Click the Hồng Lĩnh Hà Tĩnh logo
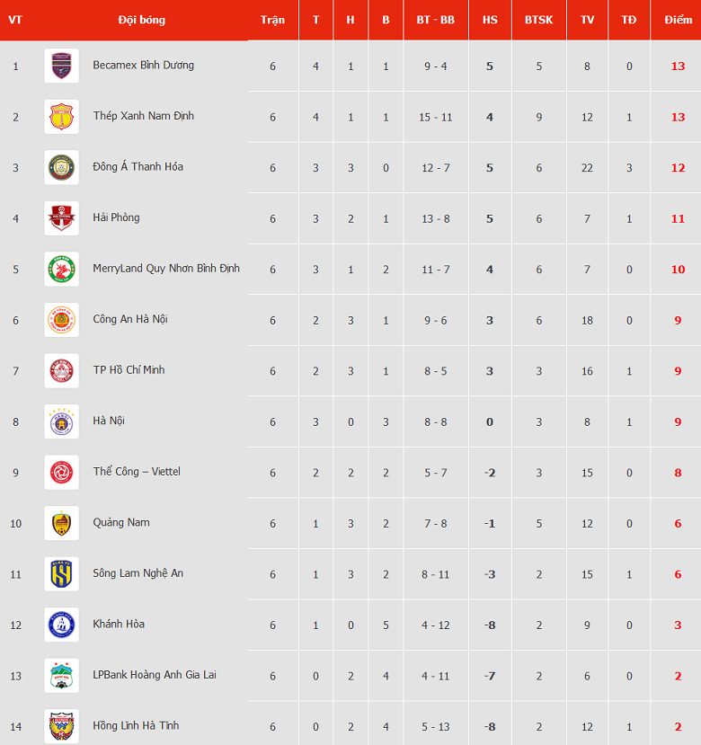 point(62,726)
